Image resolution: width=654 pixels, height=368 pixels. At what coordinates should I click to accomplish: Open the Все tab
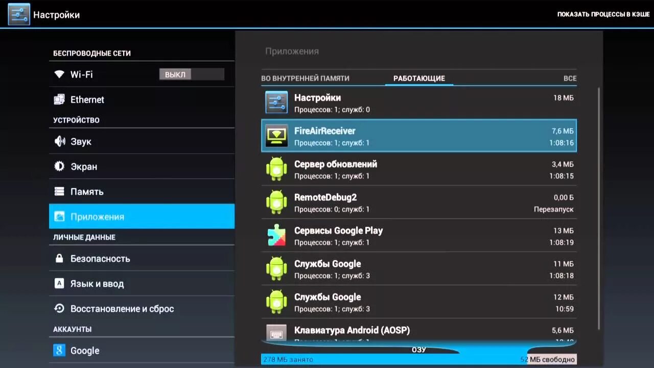(x=570, y=78)
